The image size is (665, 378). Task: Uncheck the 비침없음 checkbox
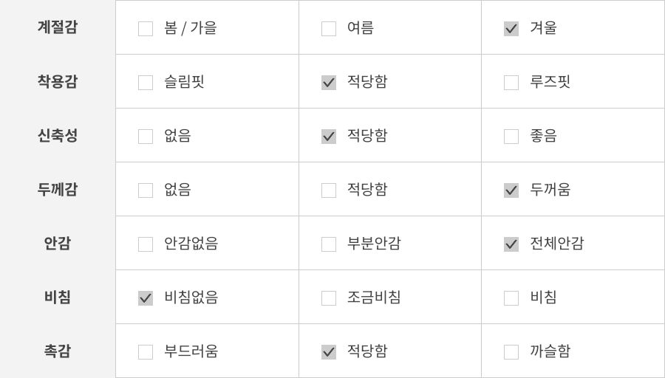tap(146, 298)
